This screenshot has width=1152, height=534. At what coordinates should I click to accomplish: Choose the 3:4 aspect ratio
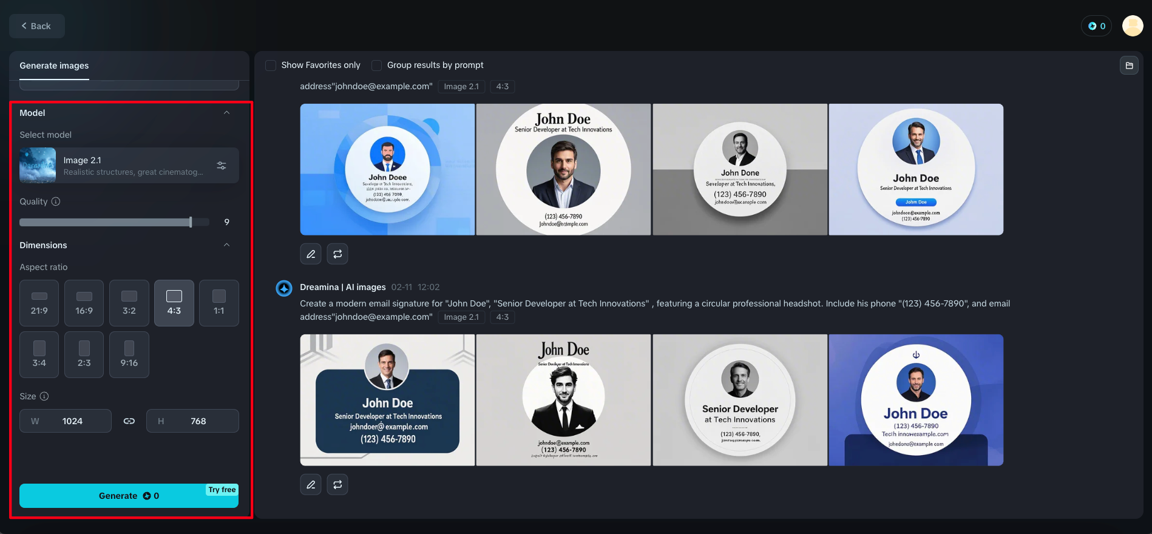(x=39, y=355)
